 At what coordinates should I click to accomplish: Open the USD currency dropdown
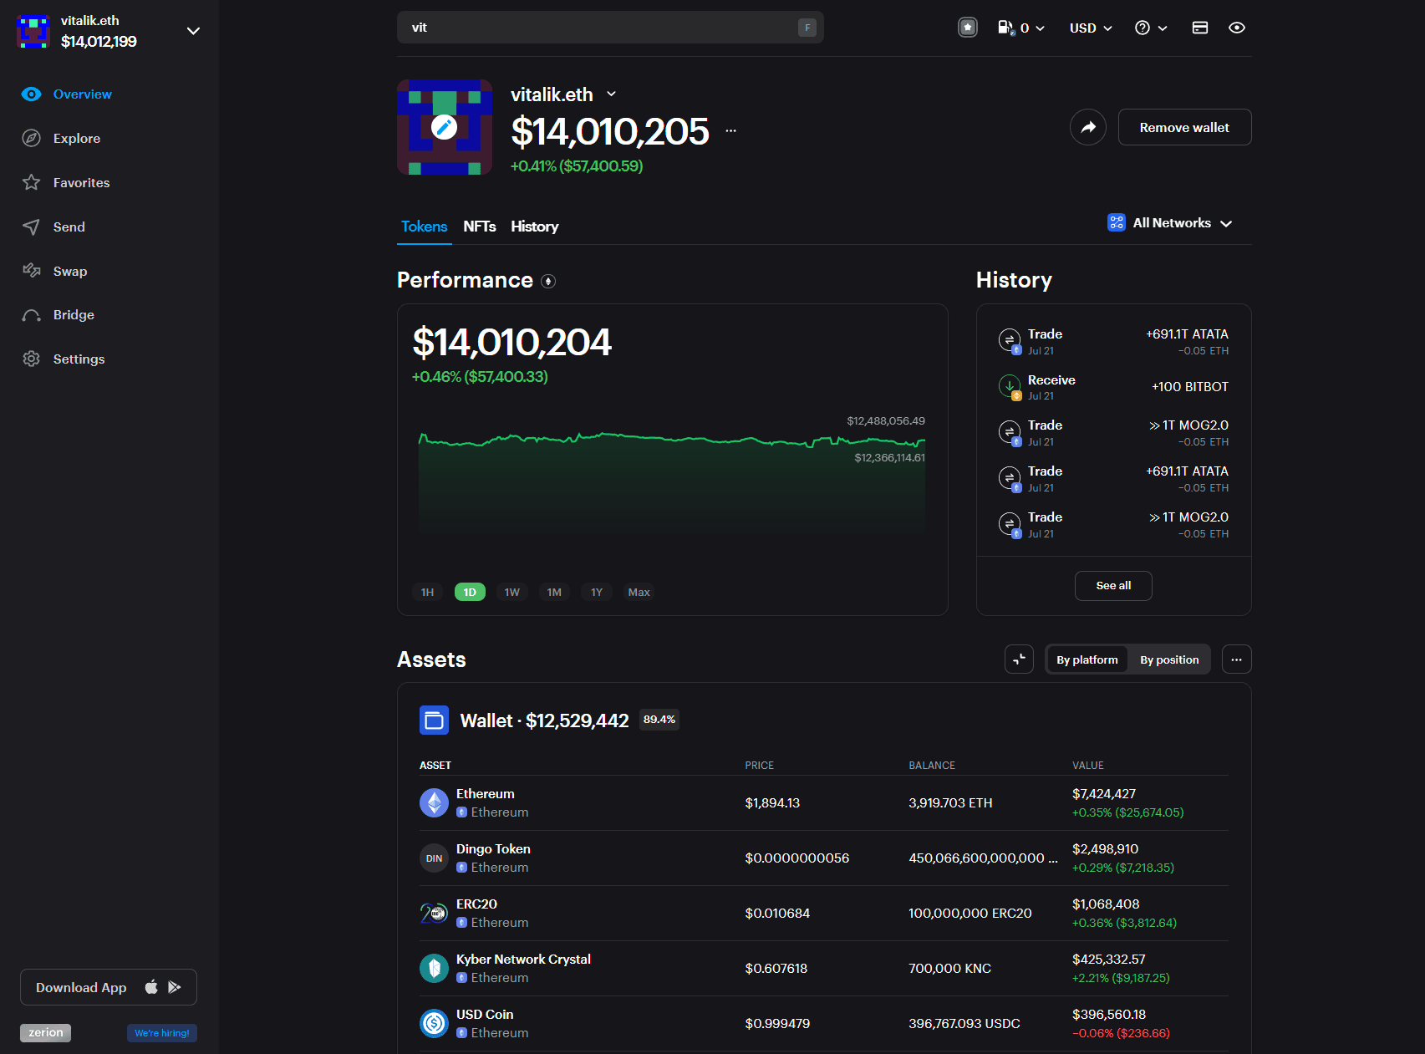(x=1091, y=28)
